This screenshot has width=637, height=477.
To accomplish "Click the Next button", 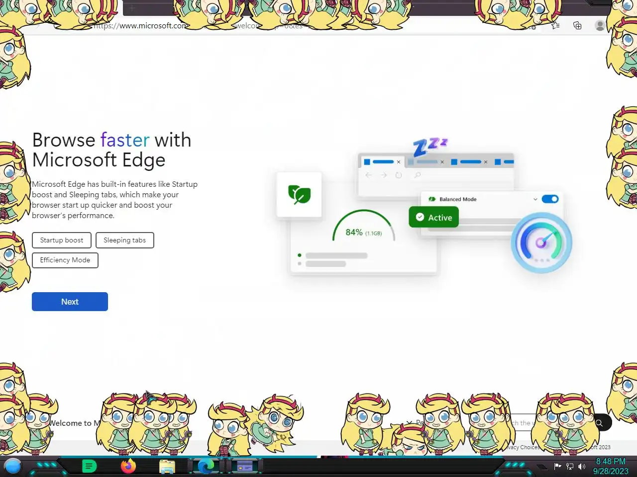I will [70, 302].
